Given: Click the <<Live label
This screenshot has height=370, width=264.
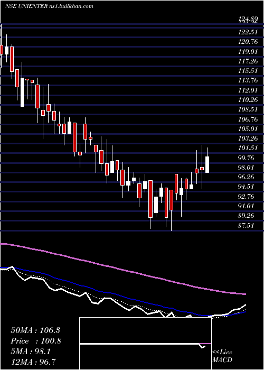Looking at the screenshot, I should point(222,353).
